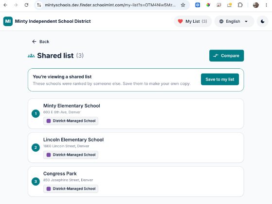Select rank 2 badge for Lincoln Elementary
Screen dimensions: 272x204
36,147
